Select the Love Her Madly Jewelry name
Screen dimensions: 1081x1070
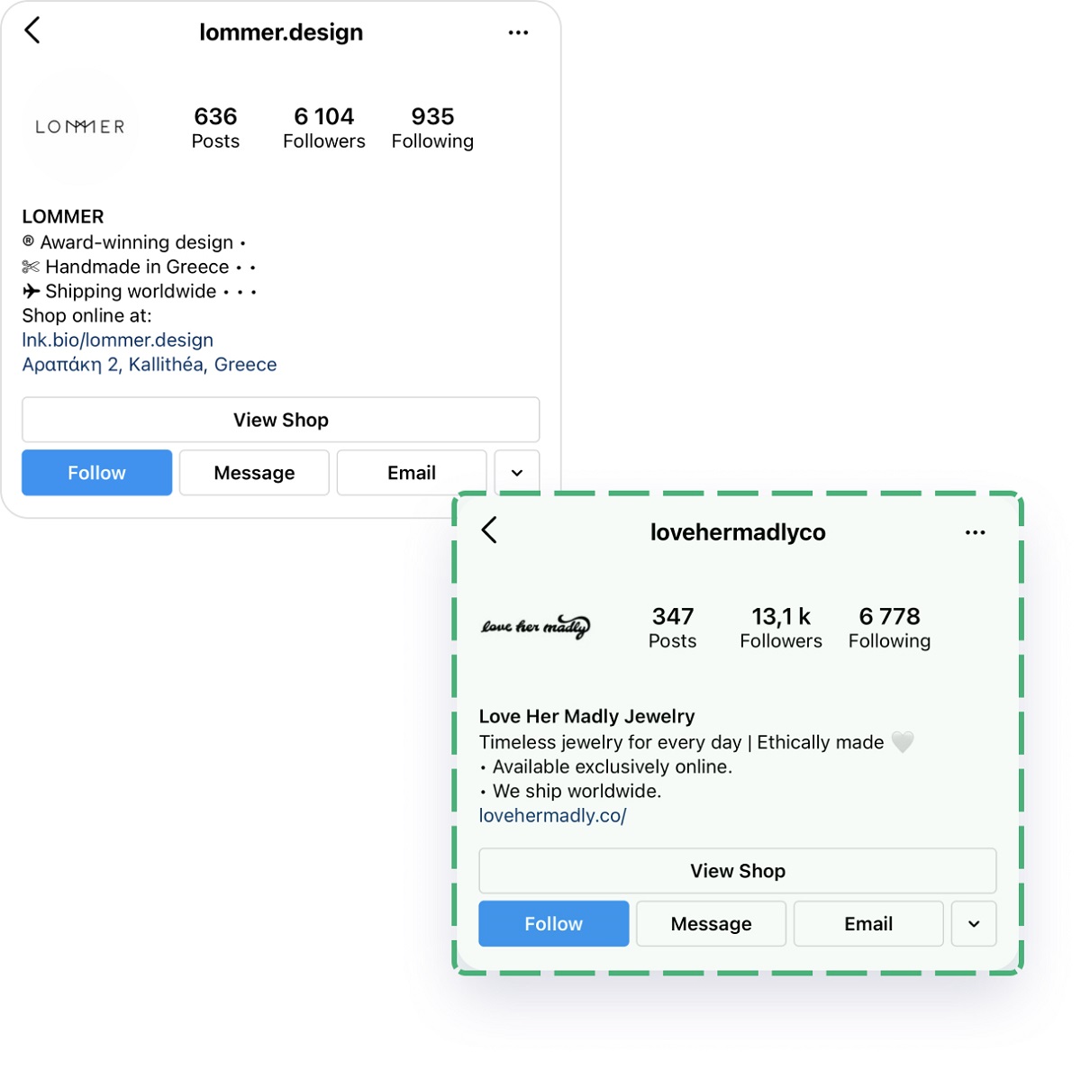pos(587,717)
